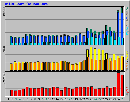This screenshot has height=102, width=130.
Task: Select the yellow Visits bar for day 18
Action: point(72,67)
